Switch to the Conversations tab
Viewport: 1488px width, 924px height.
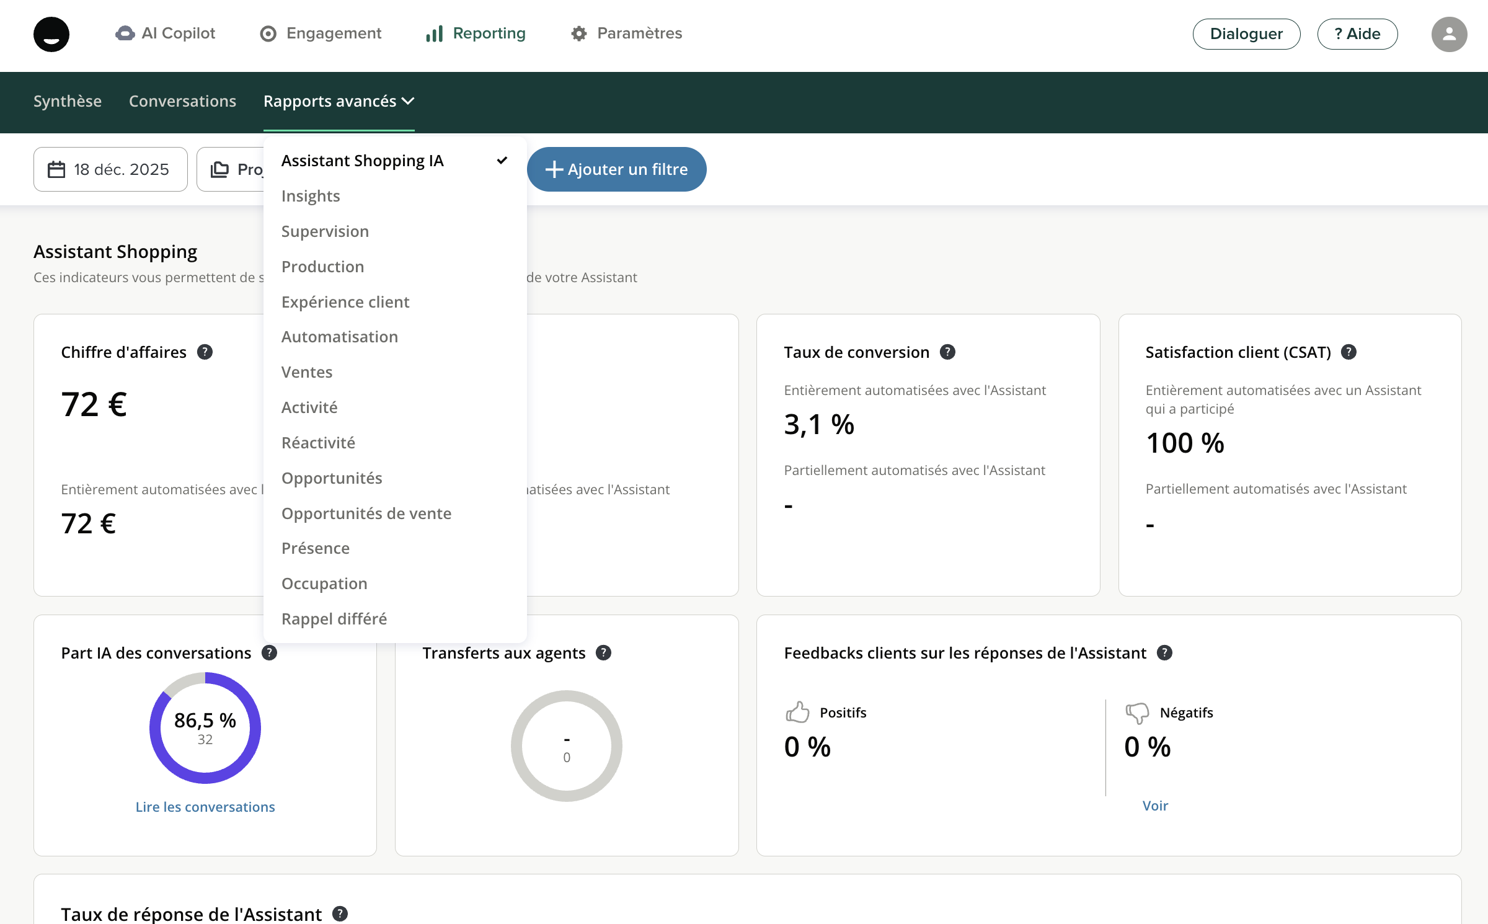pyautogui.click(x=182, y=101)
